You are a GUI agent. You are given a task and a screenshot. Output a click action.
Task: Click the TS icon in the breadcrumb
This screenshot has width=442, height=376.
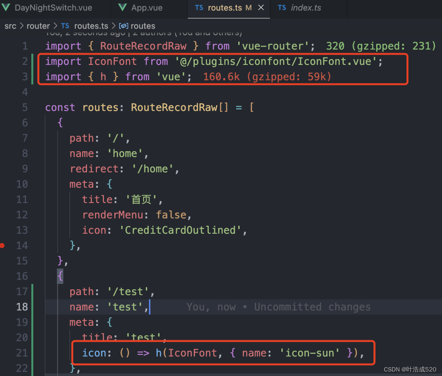[65, 26]
